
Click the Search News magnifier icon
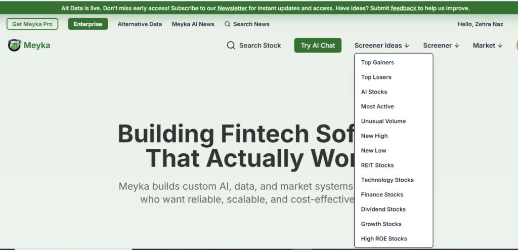point(228,24)
